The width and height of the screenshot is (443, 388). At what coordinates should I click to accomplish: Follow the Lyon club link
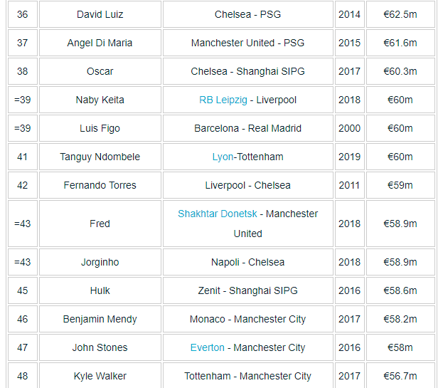click(223, 157)
